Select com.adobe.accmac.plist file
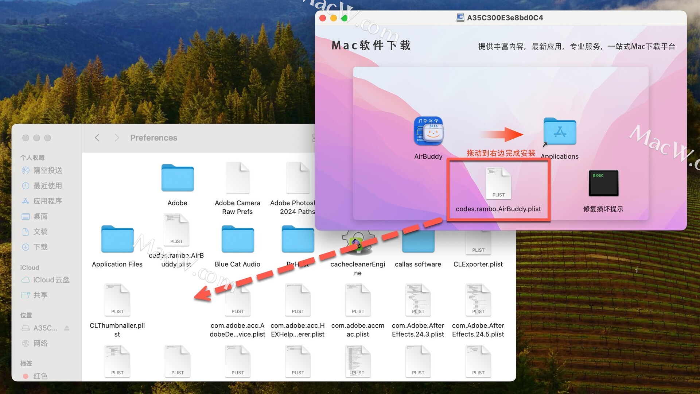Screen dimensions: 700x394 pyautogui.click(x=358, y=300)
